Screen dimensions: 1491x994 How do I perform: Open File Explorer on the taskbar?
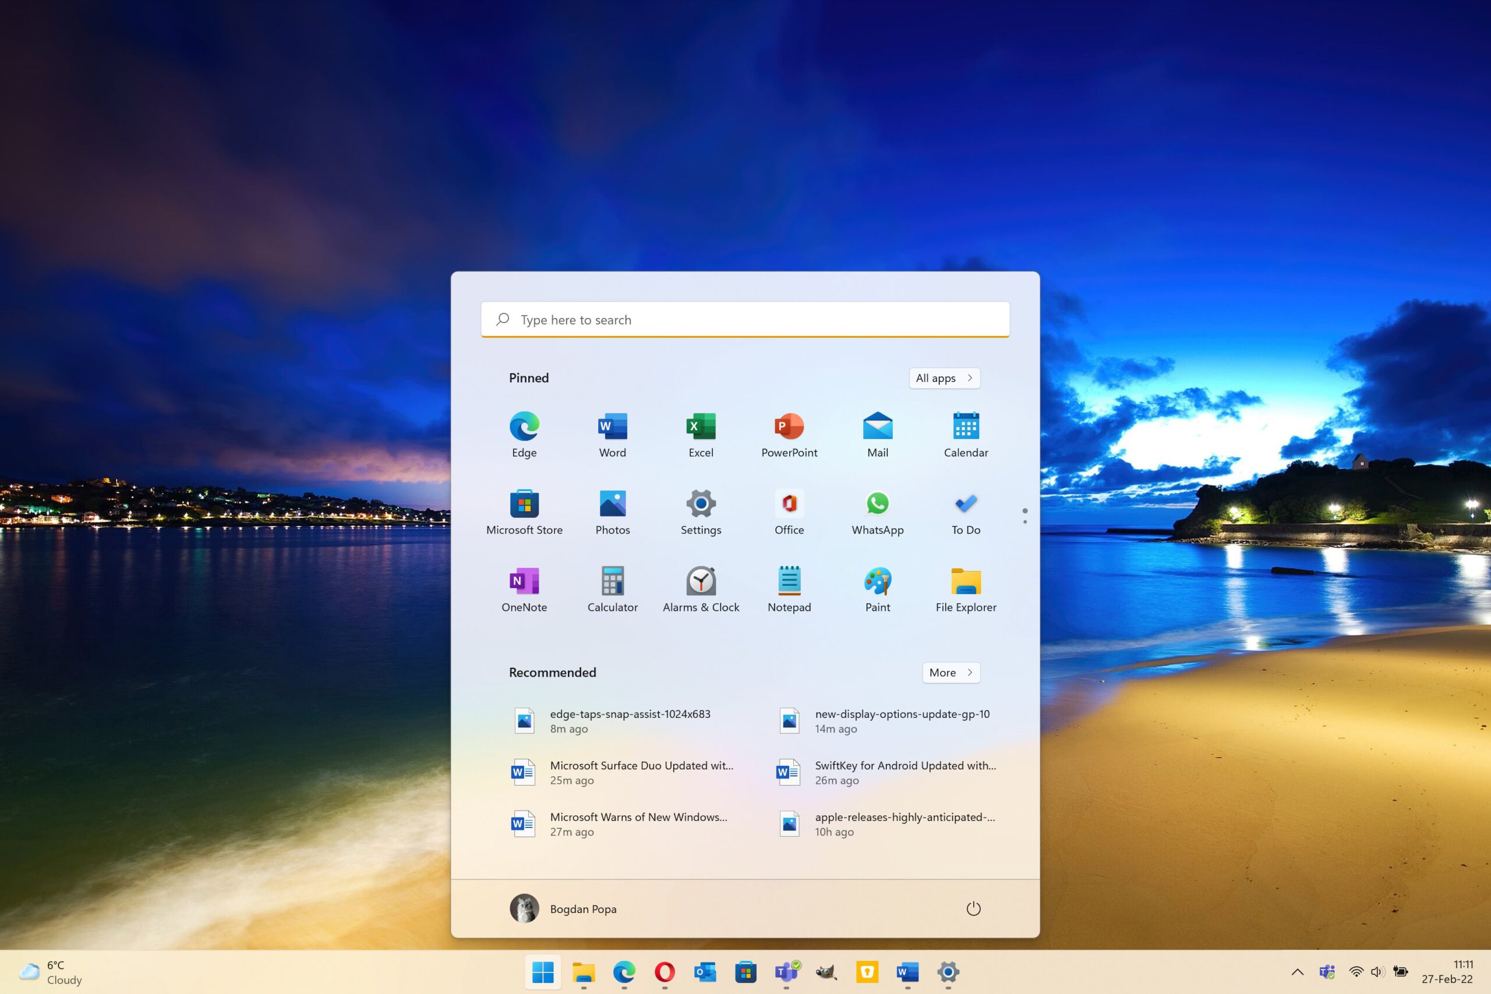tap(583, 971)
